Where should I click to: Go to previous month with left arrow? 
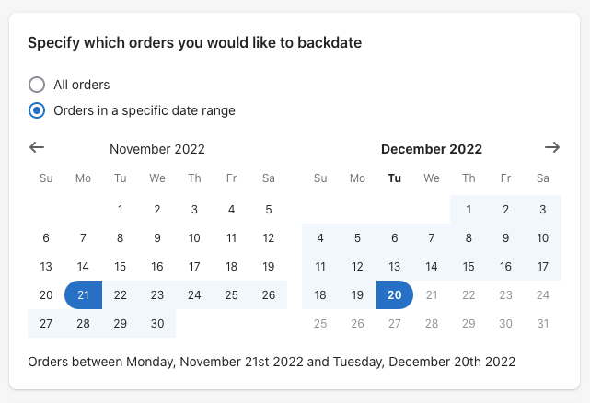point(37,147)
